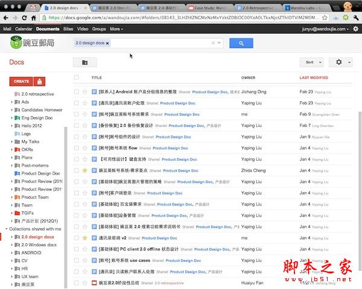Open the Docs heading link
The height and width of the screenshot is (289, 362).
point(17,62)
